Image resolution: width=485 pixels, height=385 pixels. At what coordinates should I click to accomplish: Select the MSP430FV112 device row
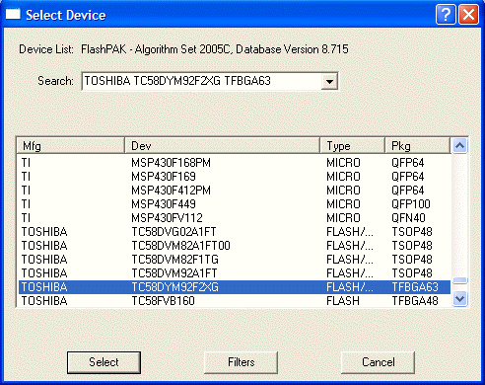pos(235,218)
